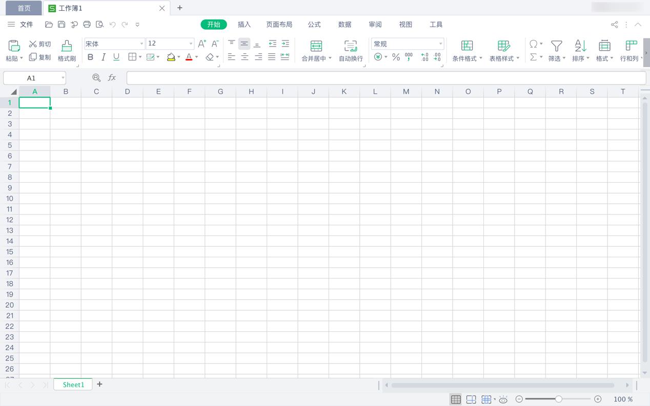Click the Merge and Center (合并居中) icon

316,46
